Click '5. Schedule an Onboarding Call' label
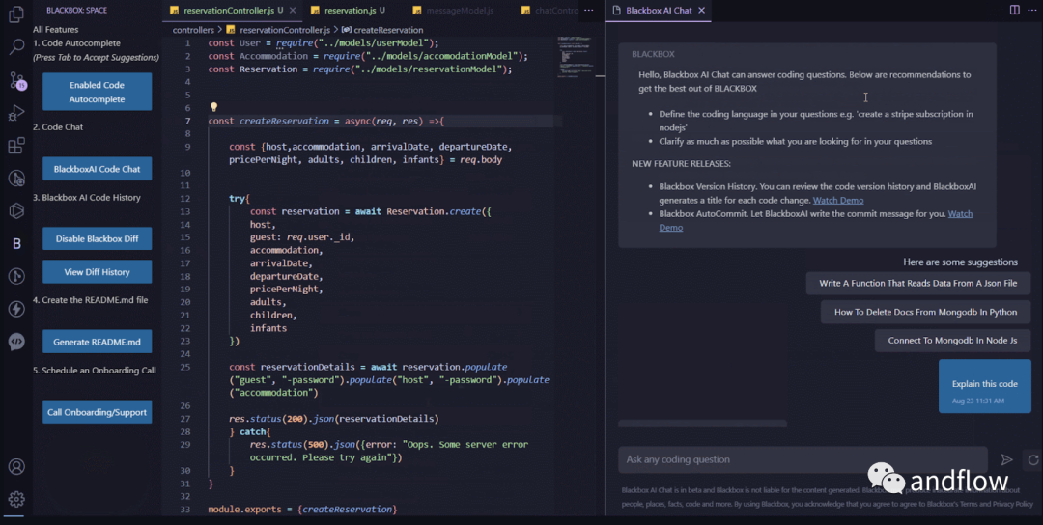The width and height of the screenshot is (1043, 525). (95, 371)
